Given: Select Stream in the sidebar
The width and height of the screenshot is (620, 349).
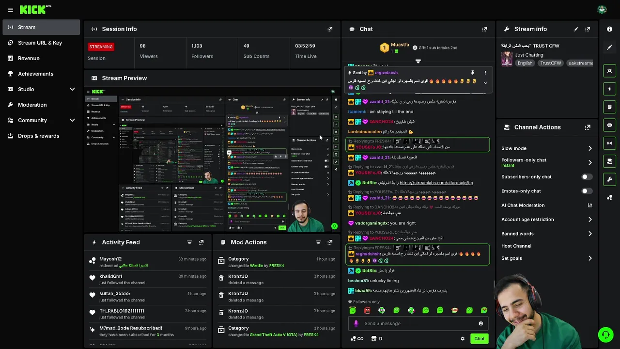Looking at the screenshot, I should click(x=41, y=27).
